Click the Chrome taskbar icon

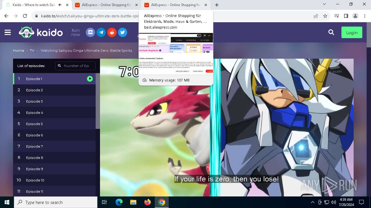point(162,202)
